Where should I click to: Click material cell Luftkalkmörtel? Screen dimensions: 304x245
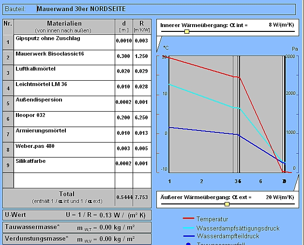64,73
